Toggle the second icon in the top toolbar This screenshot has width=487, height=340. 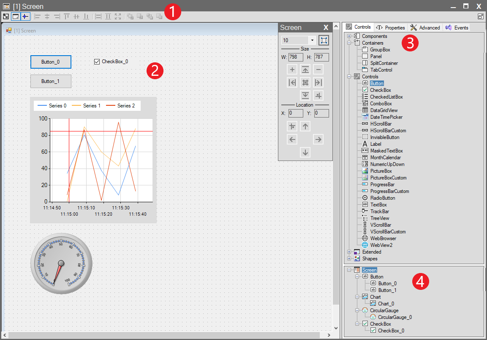point(16,16)
